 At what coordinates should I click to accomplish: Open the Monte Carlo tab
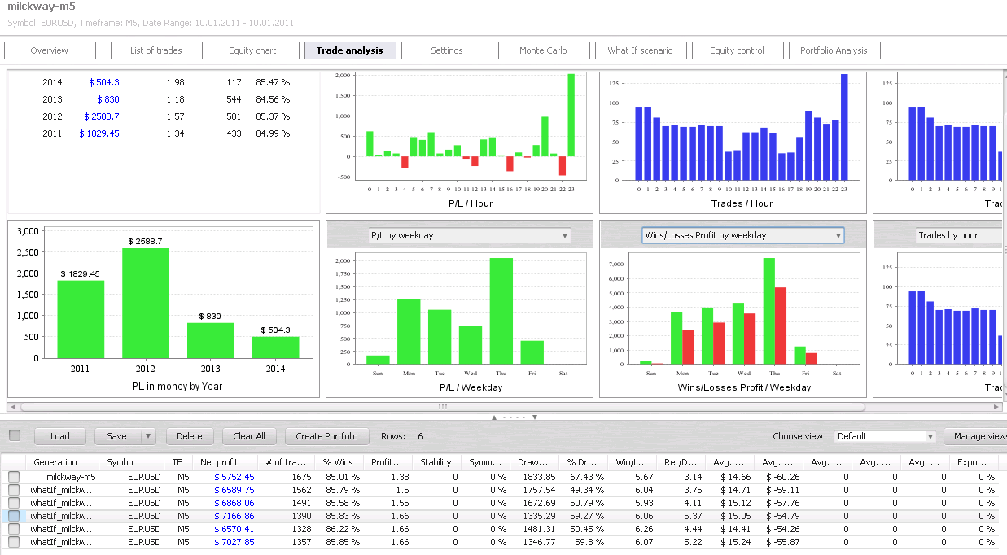544,50
